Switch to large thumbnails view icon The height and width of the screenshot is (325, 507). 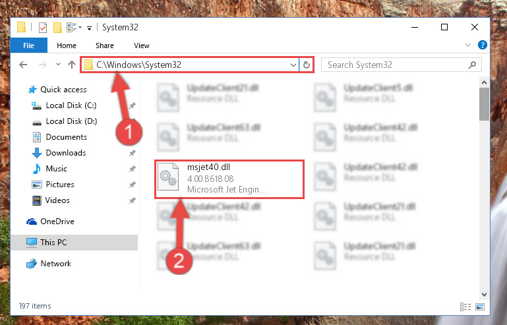coord(480,307)
